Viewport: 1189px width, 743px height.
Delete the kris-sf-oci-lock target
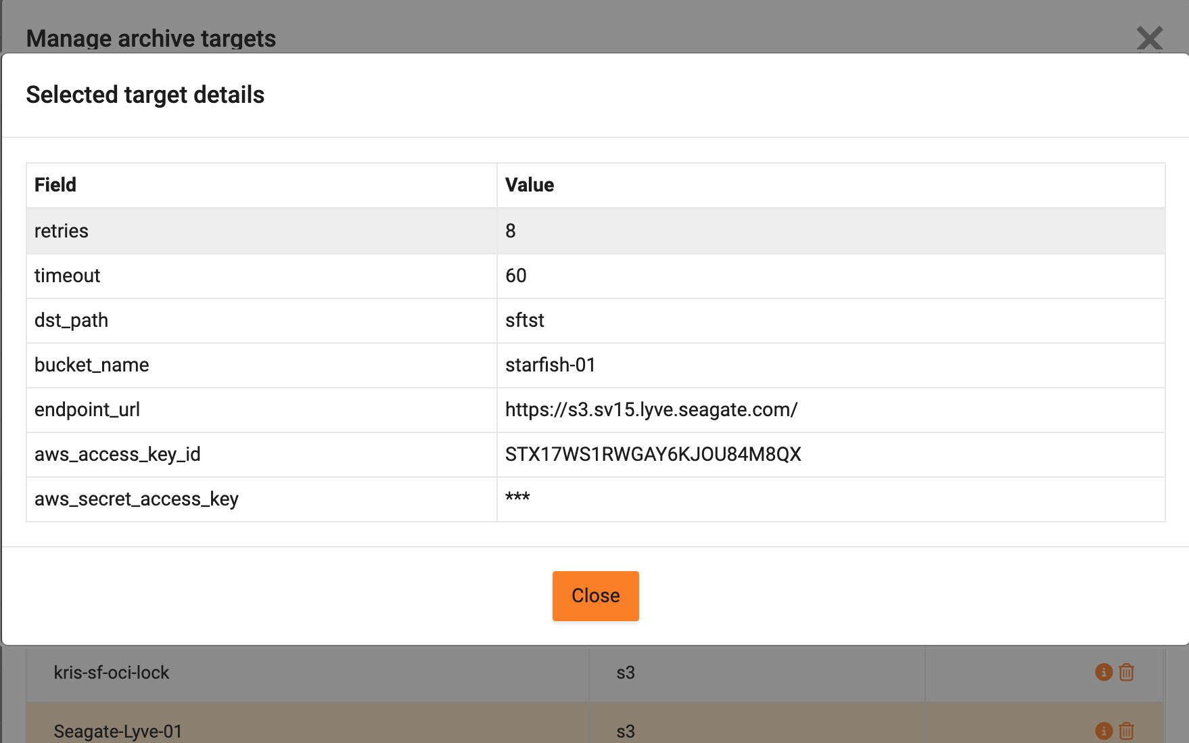[x=1126, y=672]
